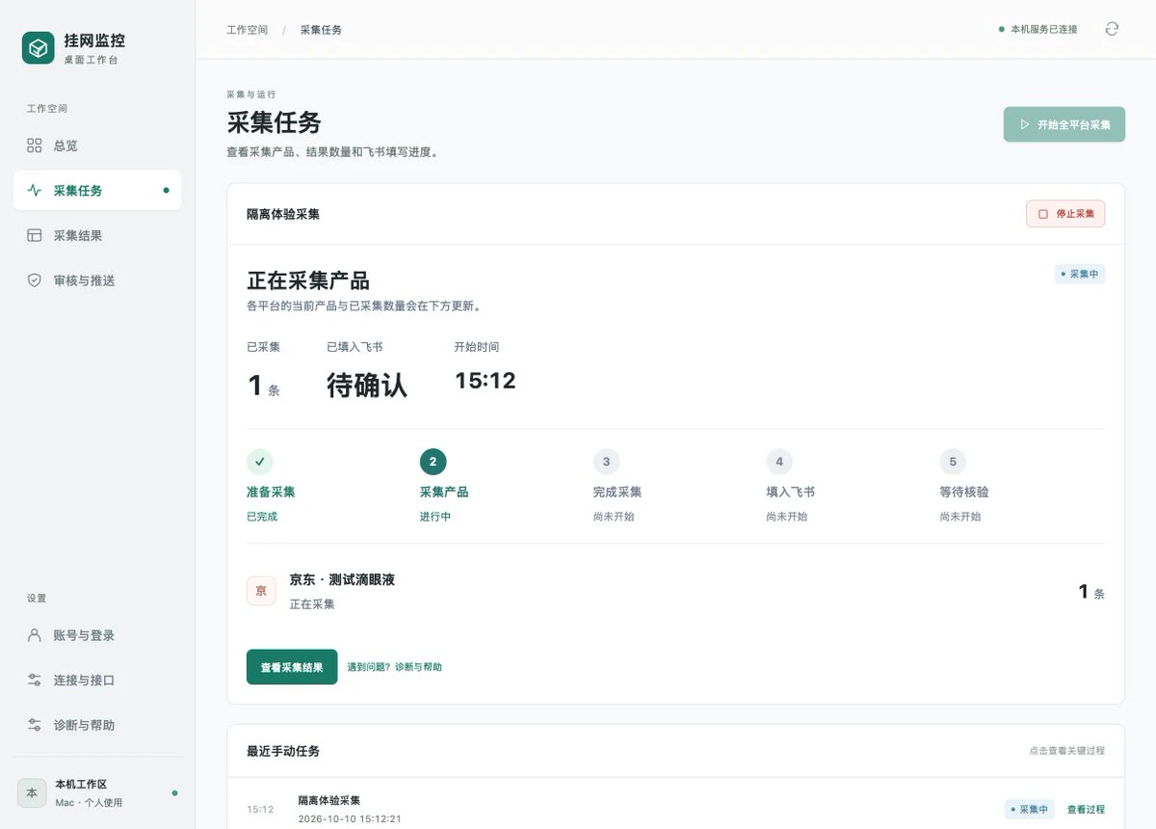1156x829 pixels.
Task: Click the 挂网监控 cube logo icon
Action: (39, 47)
